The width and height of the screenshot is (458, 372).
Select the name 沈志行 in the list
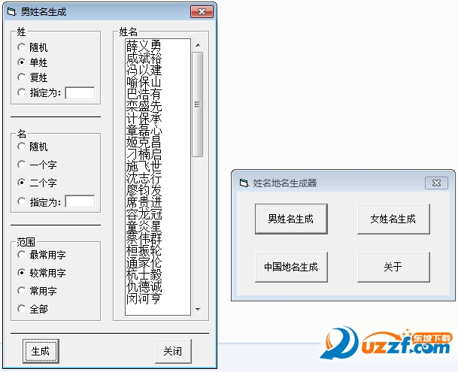[144, 178]
